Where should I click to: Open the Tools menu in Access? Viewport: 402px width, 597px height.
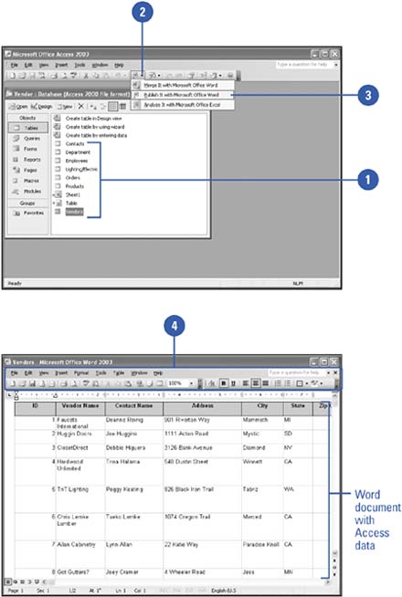click(x=79, y=65)
